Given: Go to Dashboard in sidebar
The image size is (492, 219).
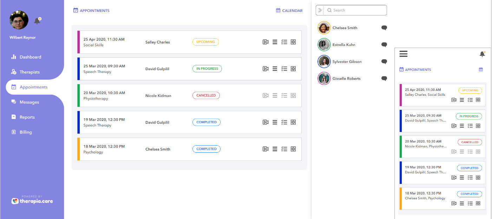Looking at the screenshot, I should coord(30,57).
